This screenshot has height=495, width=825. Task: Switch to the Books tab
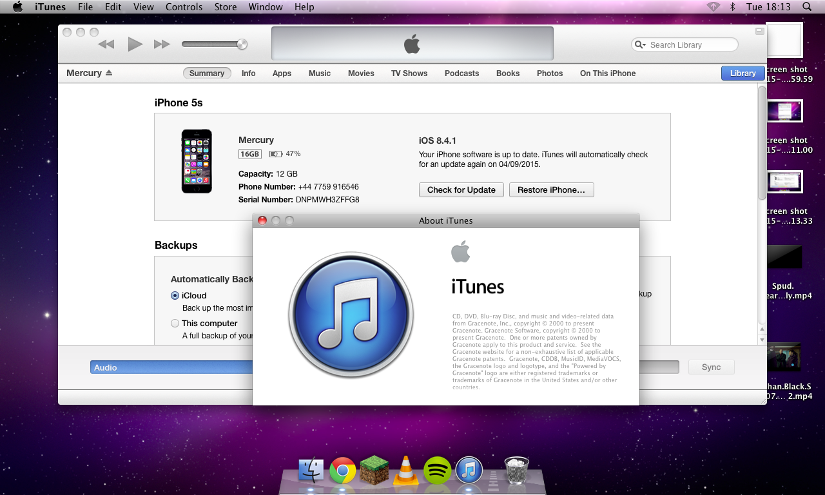tap(508, 73)
